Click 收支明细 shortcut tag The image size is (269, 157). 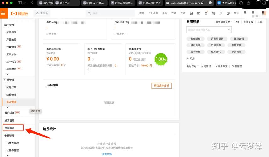click(x=195, y=39)
